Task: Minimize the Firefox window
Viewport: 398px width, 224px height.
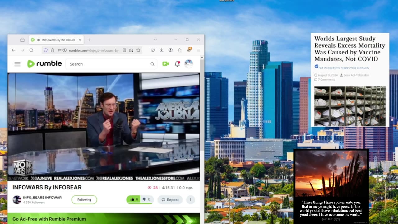Action: [176, 40]
